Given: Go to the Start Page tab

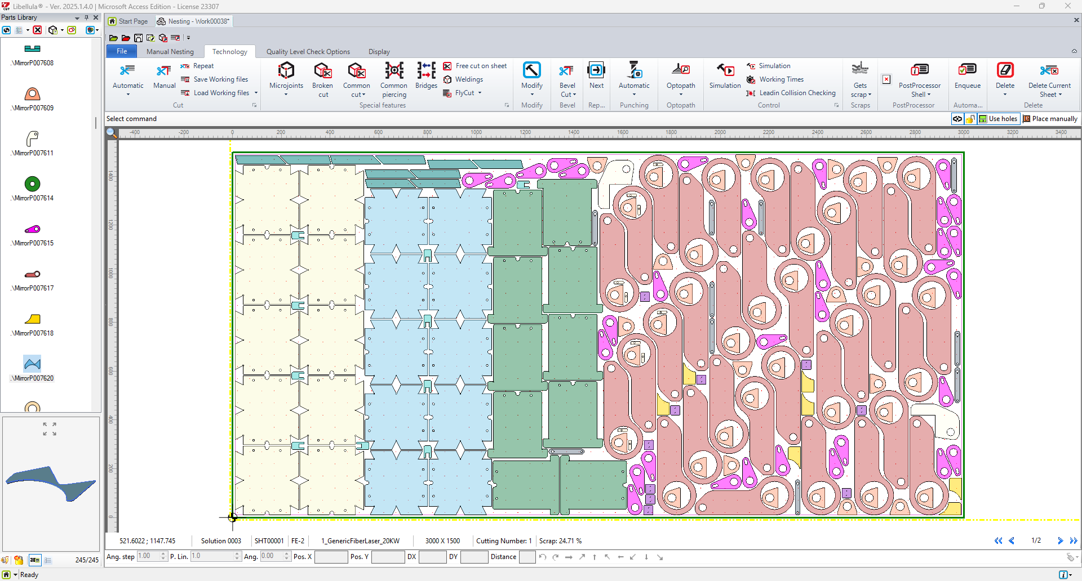Looking at the screenshot, I should (x=128, y=21).
